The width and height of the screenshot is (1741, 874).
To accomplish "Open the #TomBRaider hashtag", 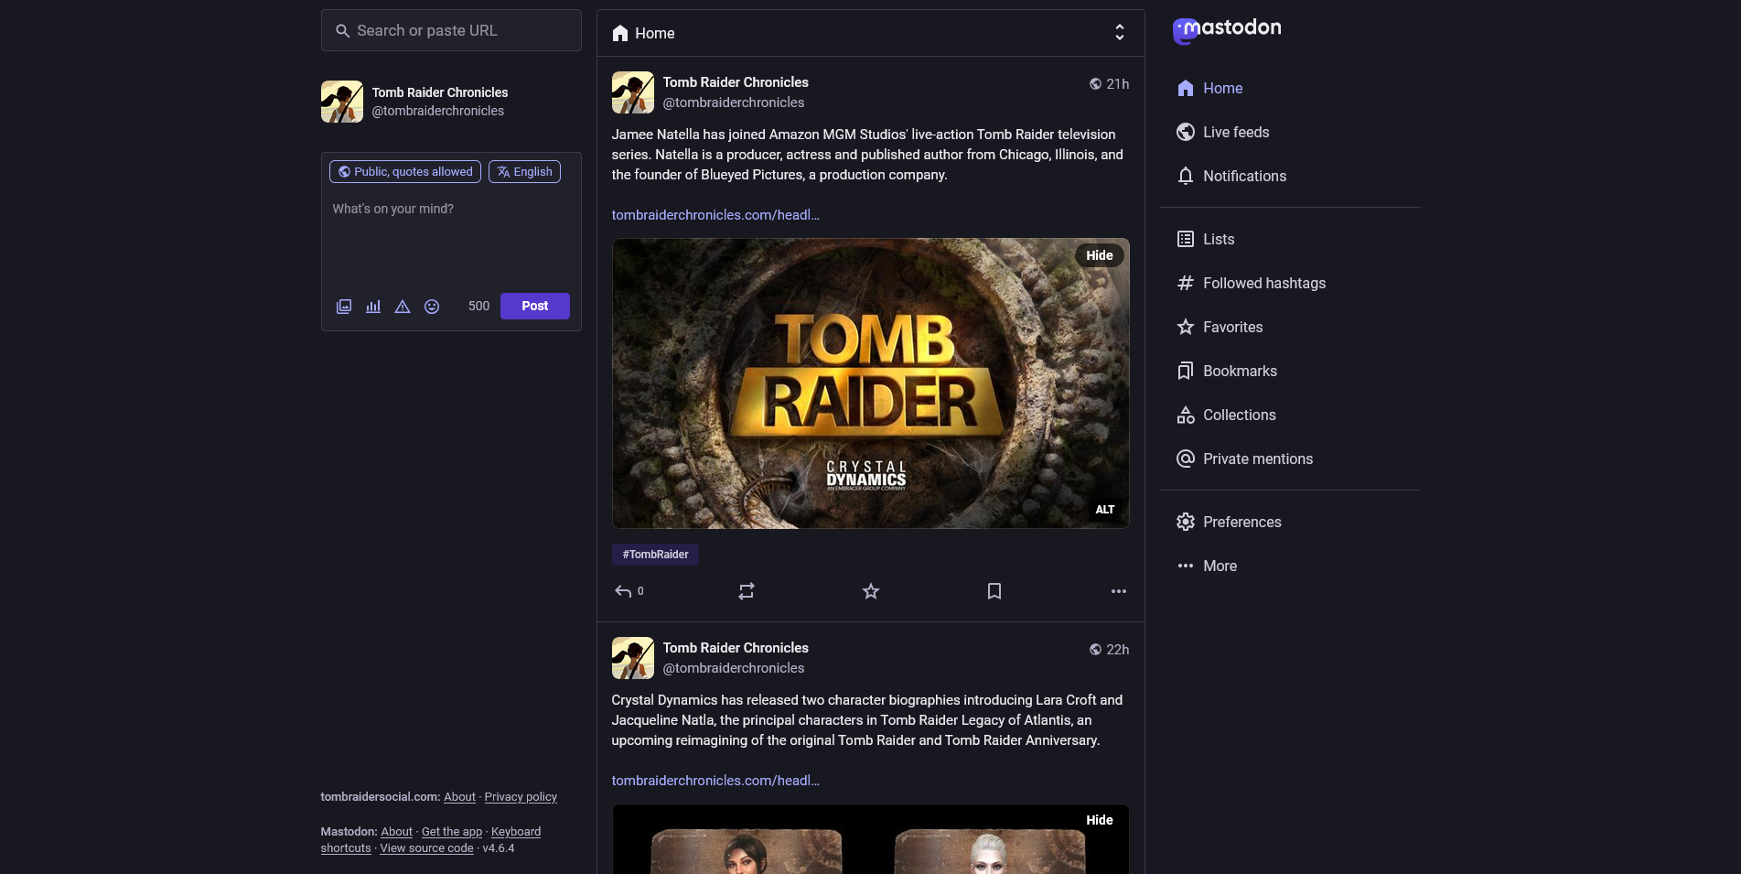I will 655,555.
